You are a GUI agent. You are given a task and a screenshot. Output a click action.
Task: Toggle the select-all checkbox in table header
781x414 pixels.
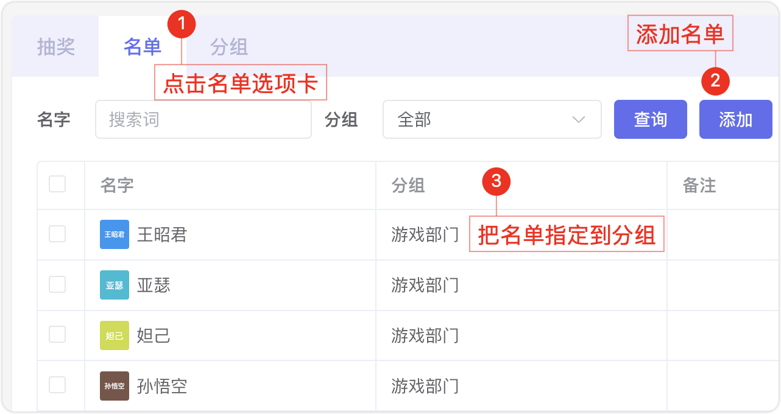click(x=57, y=184)
